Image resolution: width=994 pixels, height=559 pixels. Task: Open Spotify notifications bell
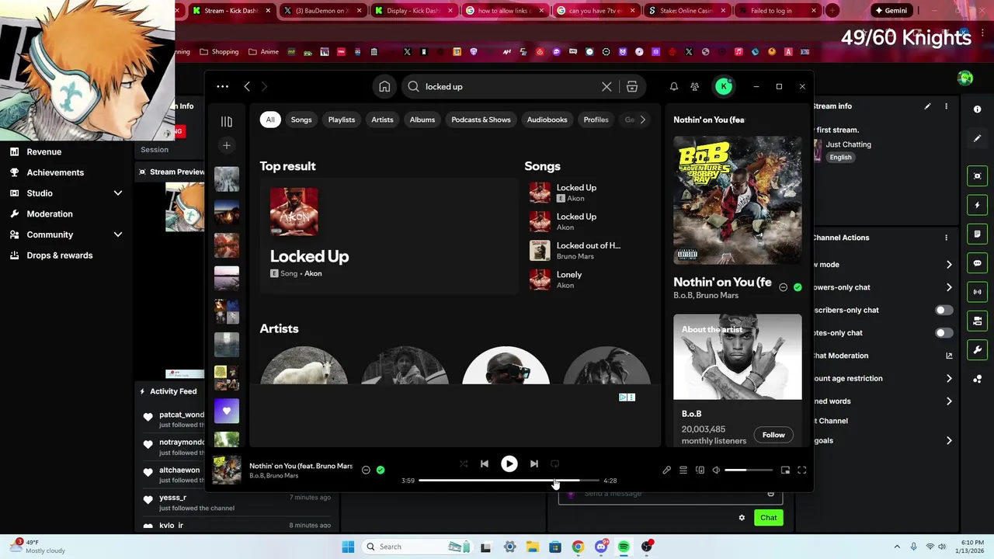(x=674, y=87)
